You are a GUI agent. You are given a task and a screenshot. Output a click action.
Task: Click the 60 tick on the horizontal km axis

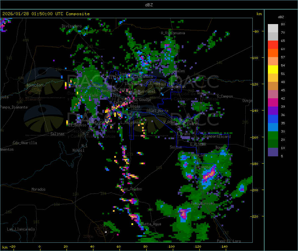click(x=119, y=246)
